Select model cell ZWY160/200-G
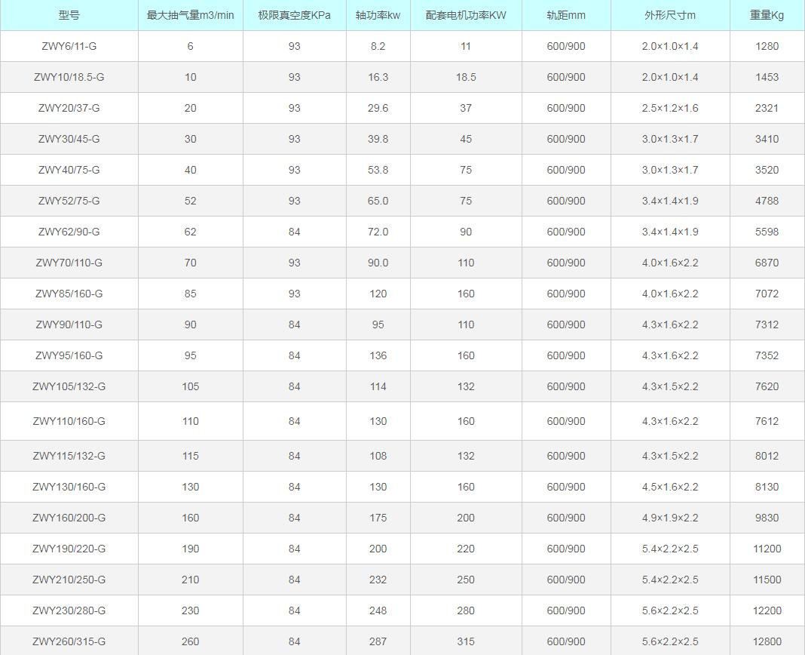The width and height of the screenshot is (805, 655). click(x=69, y=518)
